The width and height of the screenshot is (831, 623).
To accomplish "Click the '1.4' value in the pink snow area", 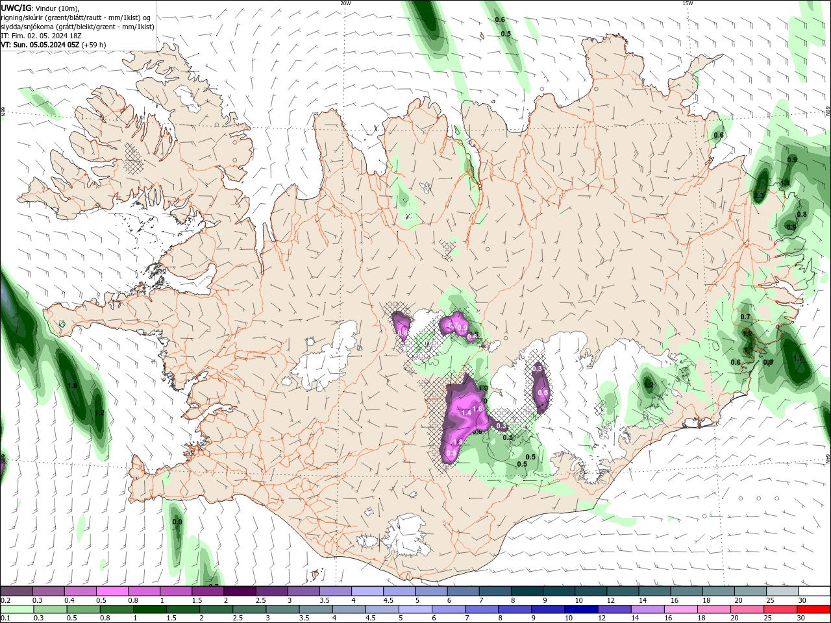I will 465,413.
